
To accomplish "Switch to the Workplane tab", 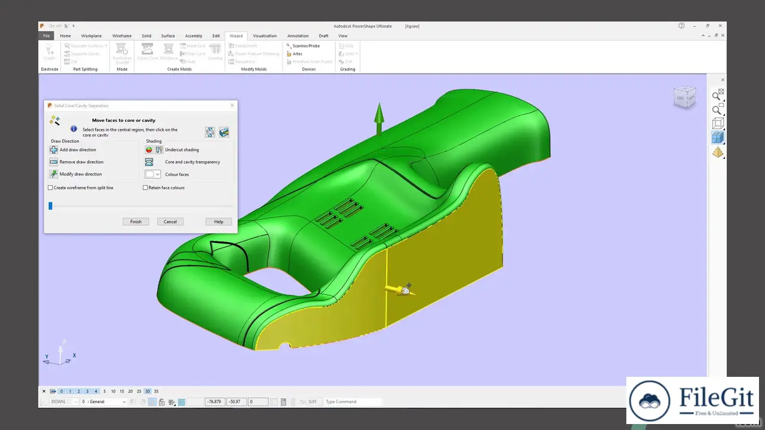I will (x=91, y=36).
